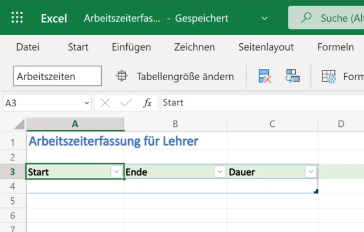The image size is (364, 232).
Task: Click the convert to range icon
Action: pos(292,76)
